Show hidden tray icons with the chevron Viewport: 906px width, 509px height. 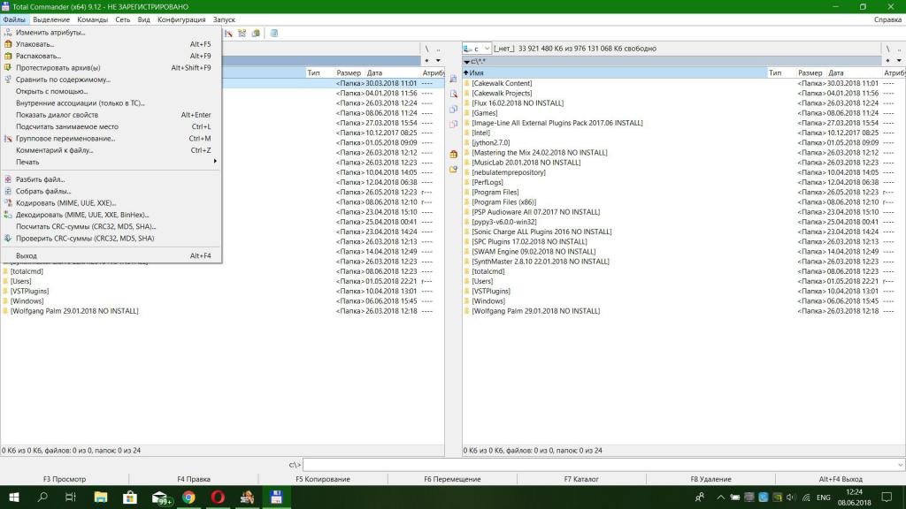point(720,497)
